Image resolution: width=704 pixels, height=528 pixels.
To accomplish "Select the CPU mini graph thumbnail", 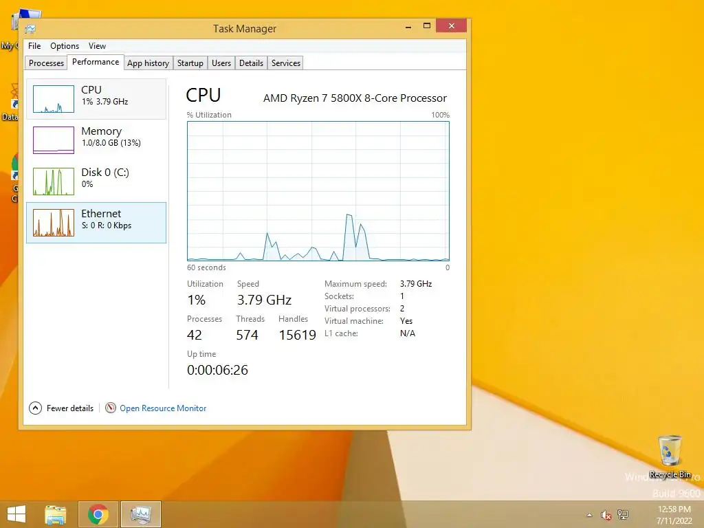I will [54, 99].
